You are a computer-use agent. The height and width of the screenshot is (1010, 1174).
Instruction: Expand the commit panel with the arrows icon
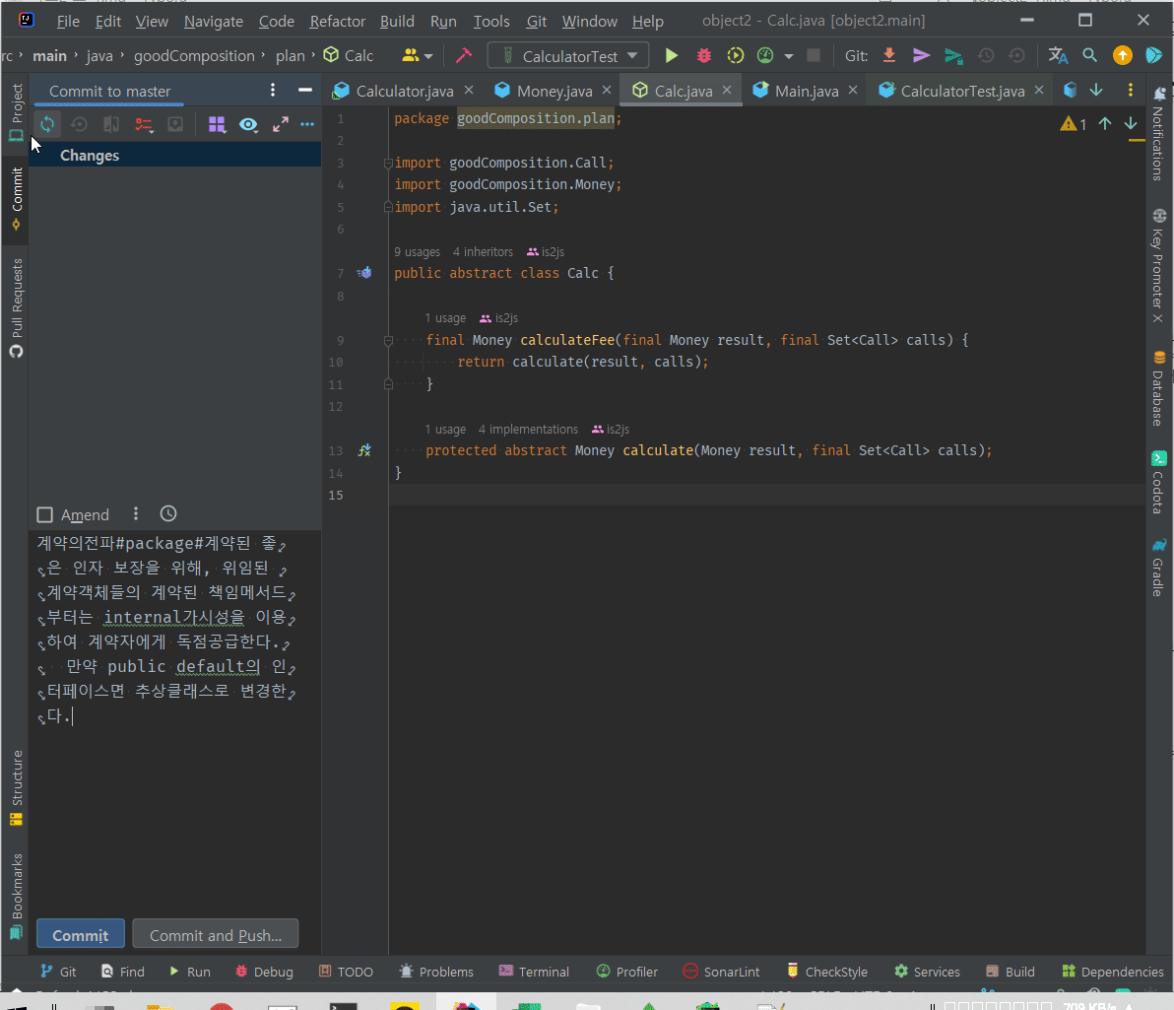click(281, 124)
